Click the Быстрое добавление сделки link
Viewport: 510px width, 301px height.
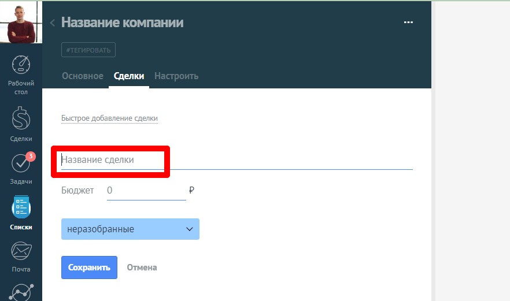110,118
